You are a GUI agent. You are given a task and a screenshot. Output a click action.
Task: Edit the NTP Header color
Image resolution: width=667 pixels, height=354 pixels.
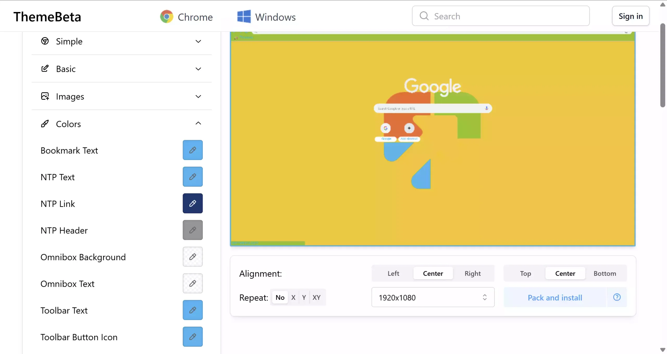[x=193, y=230]
